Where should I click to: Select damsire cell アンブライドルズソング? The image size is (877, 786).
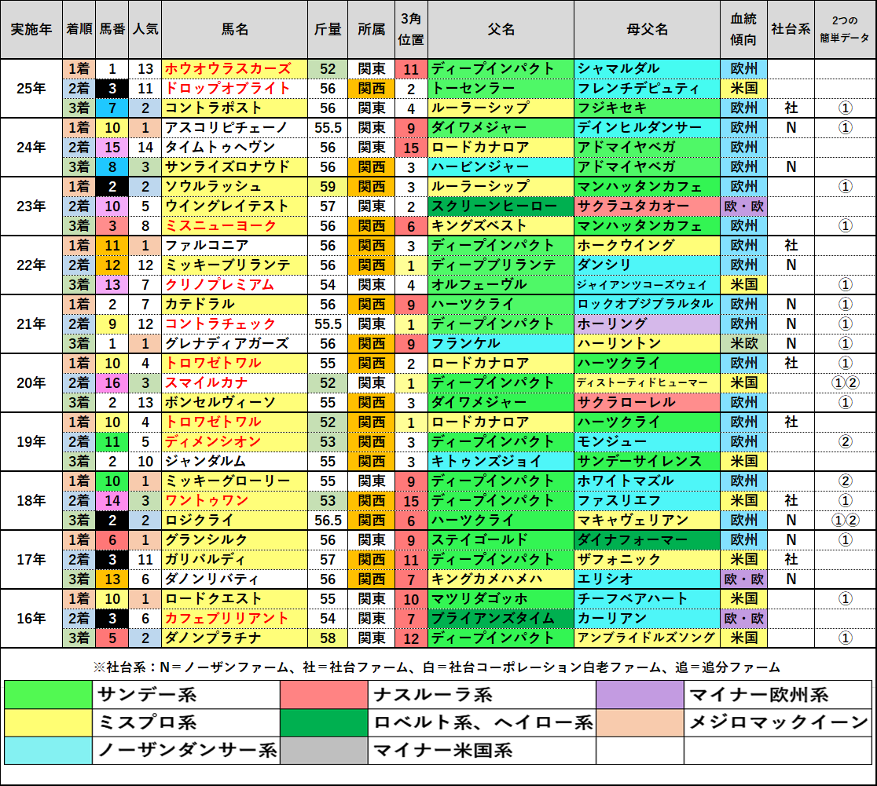(x=647, y=638)
